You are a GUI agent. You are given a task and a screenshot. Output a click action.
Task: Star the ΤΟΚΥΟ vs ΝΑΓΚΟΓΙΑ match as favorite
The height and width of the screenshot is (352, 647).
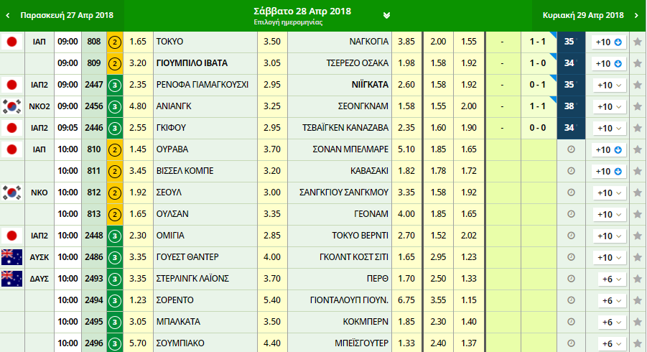(637, 42)
